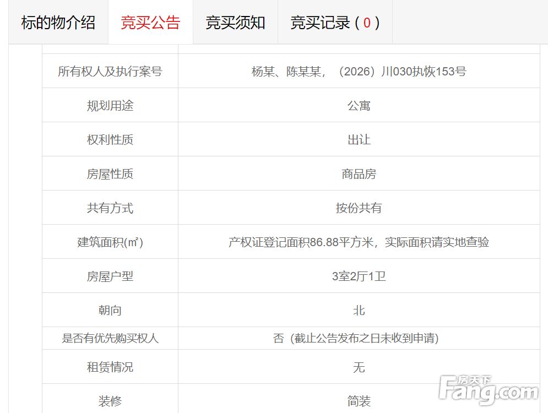This screenshot has height=413, width=548.
Task: Click the 出让 value cell
Action: (359, 140)
